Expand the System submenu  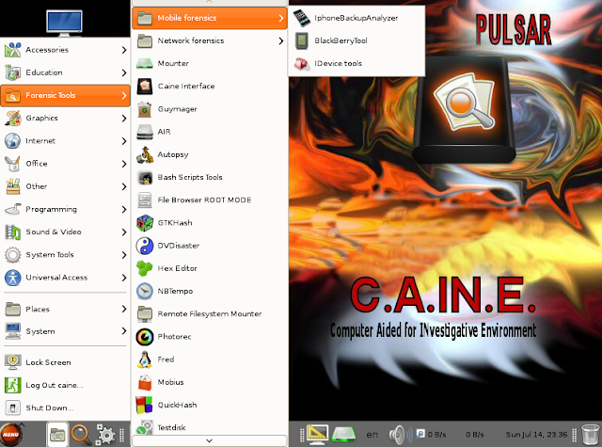pyautogui.click(x=65, y=331)
